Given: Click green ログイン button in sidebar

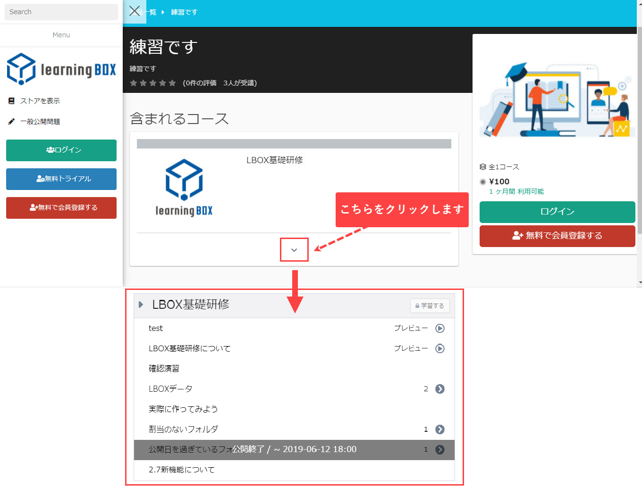Looking at the screenshot, I should coord(61,150).
